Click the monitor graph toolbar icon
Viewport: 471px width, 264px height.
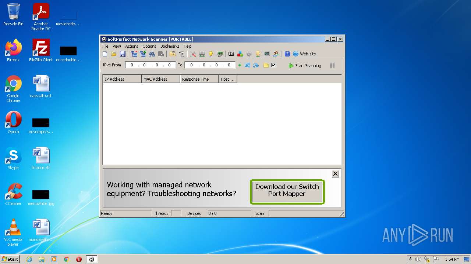[267, 54]
